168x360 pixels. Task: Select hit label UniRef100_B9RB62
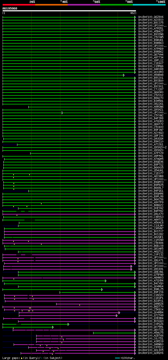[x=151, y=52]
